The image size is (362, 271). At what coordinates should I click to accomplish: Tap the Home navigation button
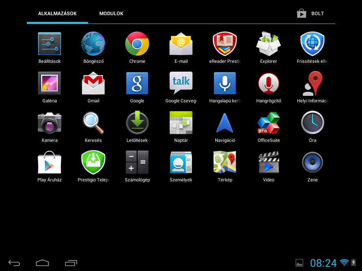(42, 263)
